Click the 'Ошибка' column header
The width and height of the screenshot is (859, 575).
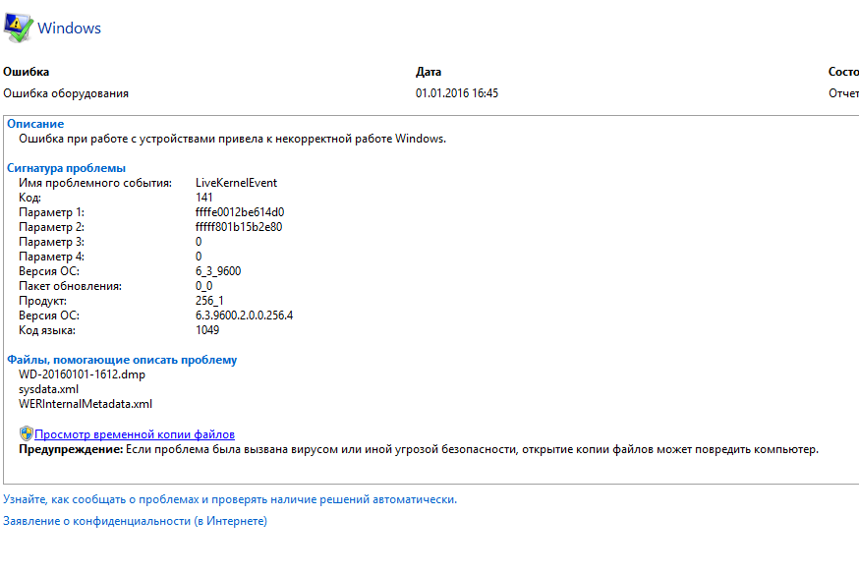(x=26, y=72)
